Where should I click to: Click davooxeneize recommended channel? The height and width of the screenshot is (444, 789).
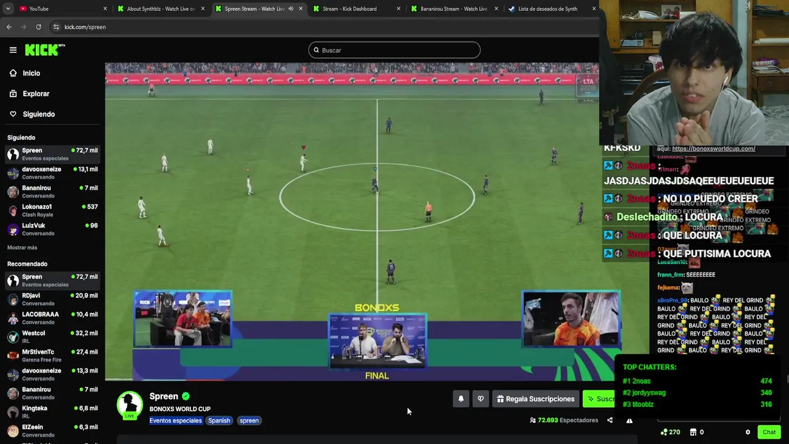pos(52,374)
